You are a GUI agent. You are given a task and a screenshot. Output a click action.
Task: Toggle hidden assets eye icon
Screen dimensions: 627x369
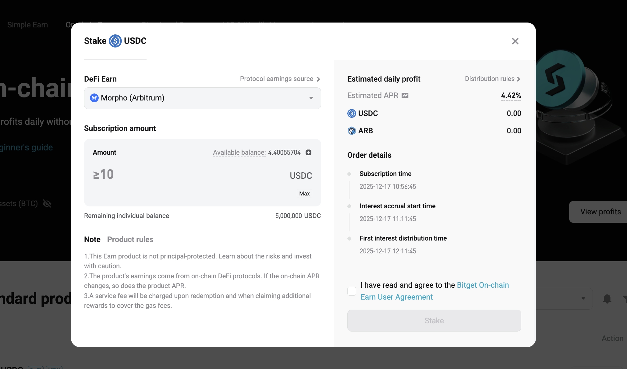pyautogui.click(x=47, y=203)
